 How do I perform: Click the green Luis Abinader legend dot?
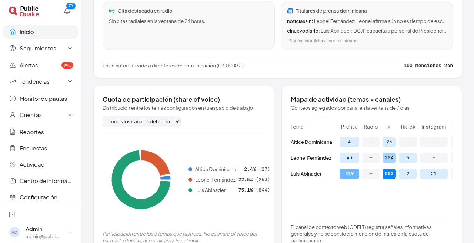tap(190, 190)
